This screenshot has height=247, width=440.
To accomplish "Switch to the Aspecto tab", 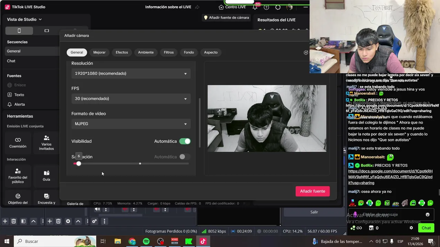I will (211, 52).
